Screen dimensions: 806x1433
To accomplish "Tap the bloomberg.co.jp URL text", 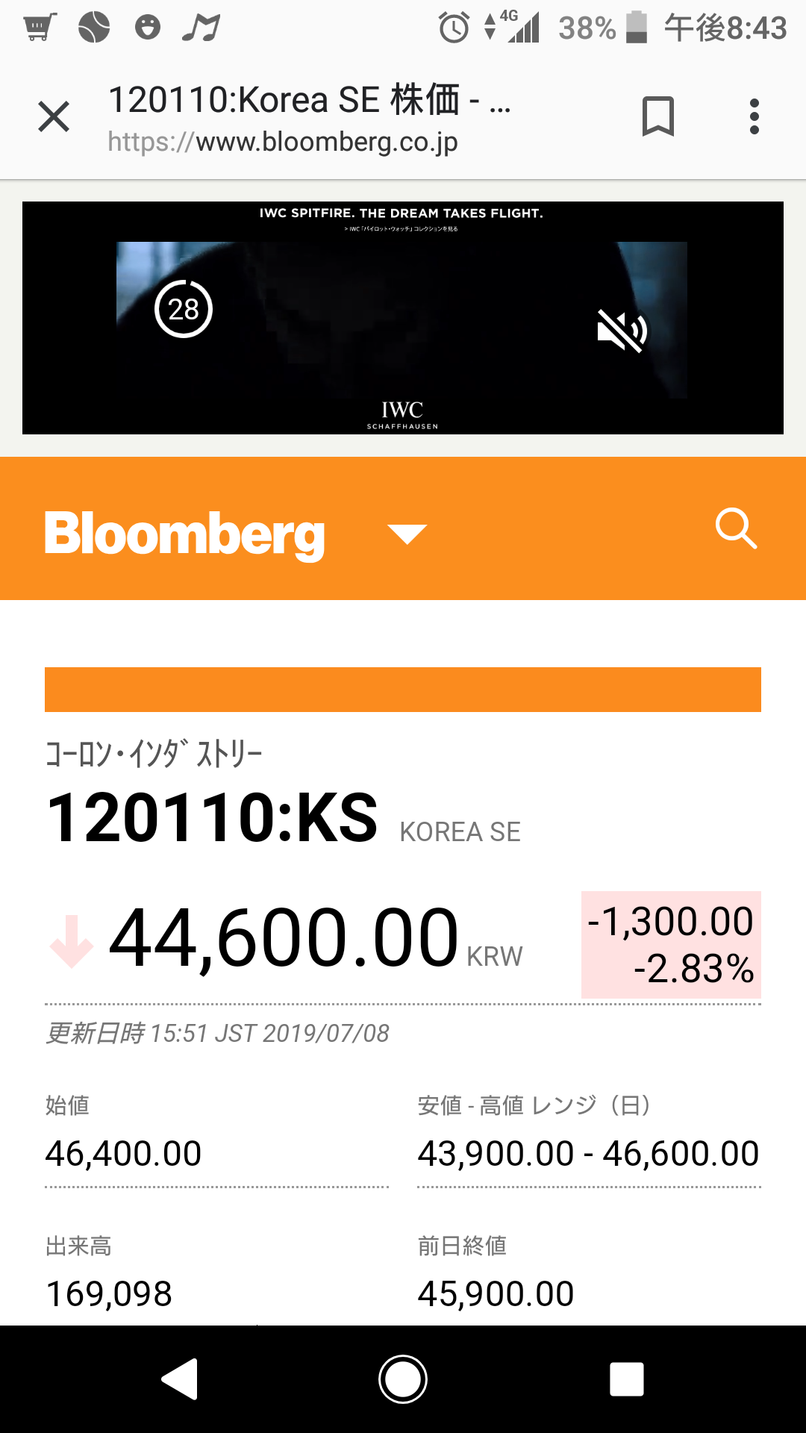I will coord(283,142).
